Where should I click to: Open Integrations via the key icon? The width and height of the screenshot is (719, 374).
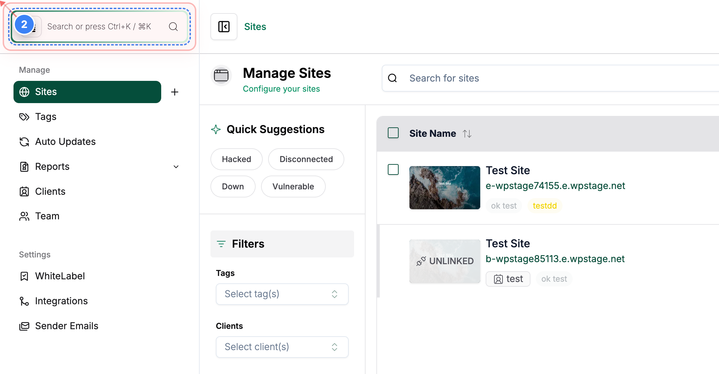(25, 301)
